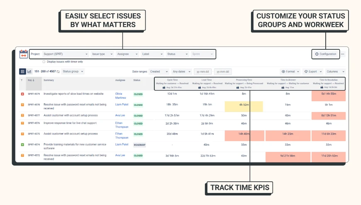Click ROADMAP status badge of SPRT-4574

point(139,145)
